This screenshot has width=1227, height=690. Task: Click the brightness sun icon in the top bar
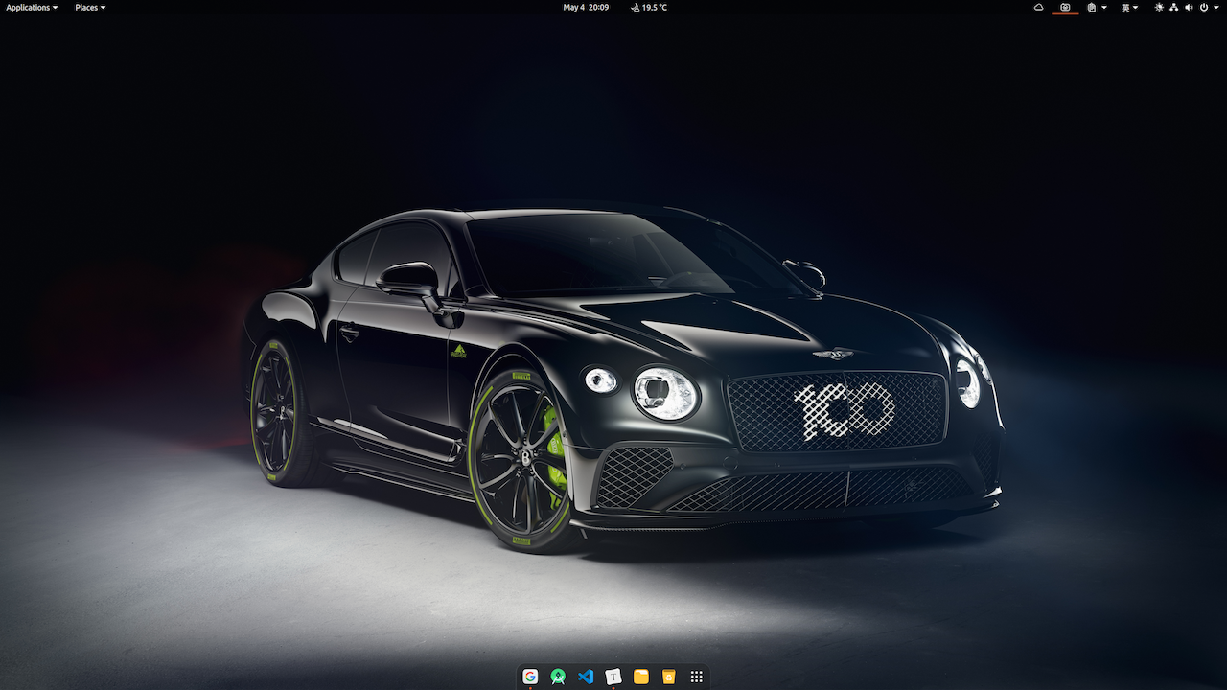coord(1159,7)
